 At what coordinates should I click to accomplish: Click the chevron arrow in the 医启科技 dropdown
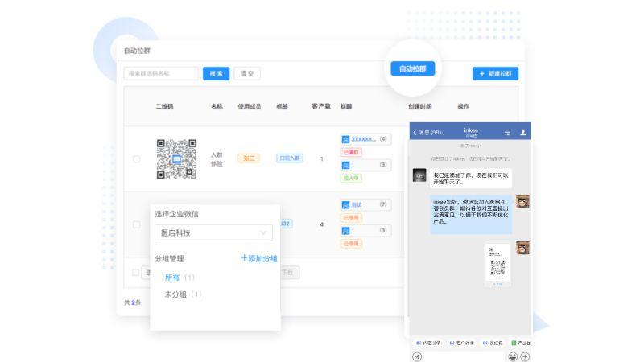coord(263,232)
